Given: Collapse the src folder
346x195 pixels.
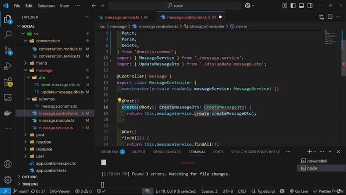Looking at the screenshot, I should point(23,34).
